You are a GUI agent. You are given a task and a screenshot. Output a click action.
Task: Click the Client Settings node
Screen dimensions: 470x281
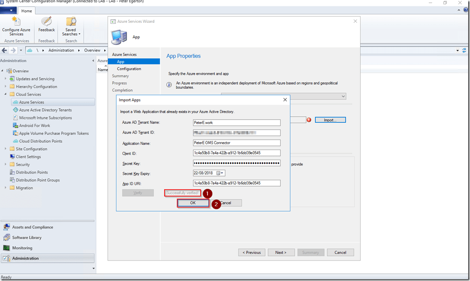click(x=28, y=156)
